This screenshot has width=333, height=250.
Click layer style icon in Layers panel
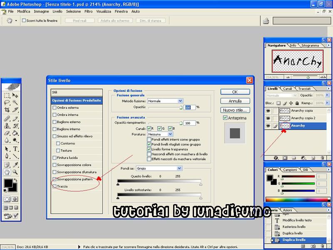[x=276, y=158]
